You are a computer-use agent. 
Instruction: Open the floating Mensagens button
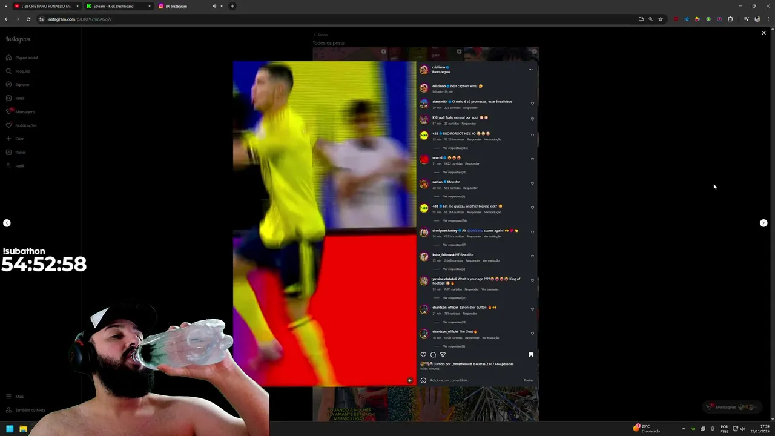[731, 407]
